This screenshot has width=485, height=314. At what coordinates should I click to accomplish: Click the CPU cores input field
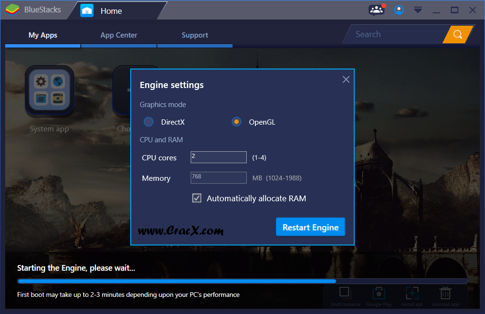(219, 157)
